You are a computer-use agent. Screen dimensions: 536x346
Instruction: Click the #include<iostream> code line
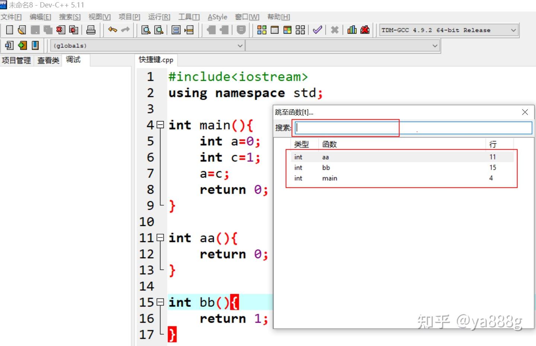point(238,77)
